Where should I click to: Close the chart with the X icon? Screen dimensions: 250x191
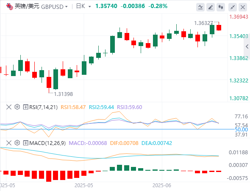pos(243,7)
